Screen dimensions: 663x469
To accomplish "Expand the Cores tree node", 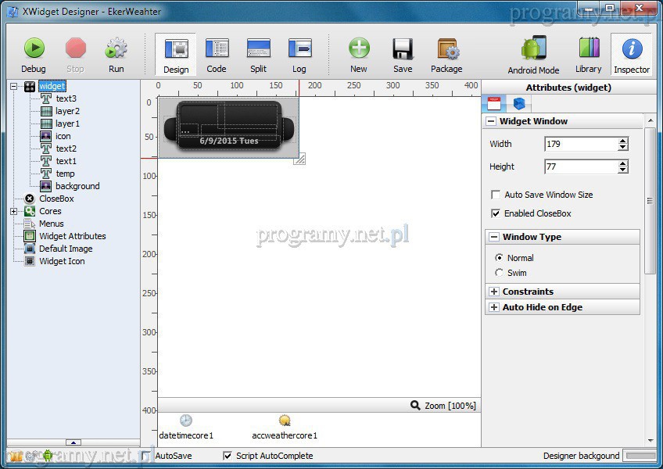I will pos(13,211).
